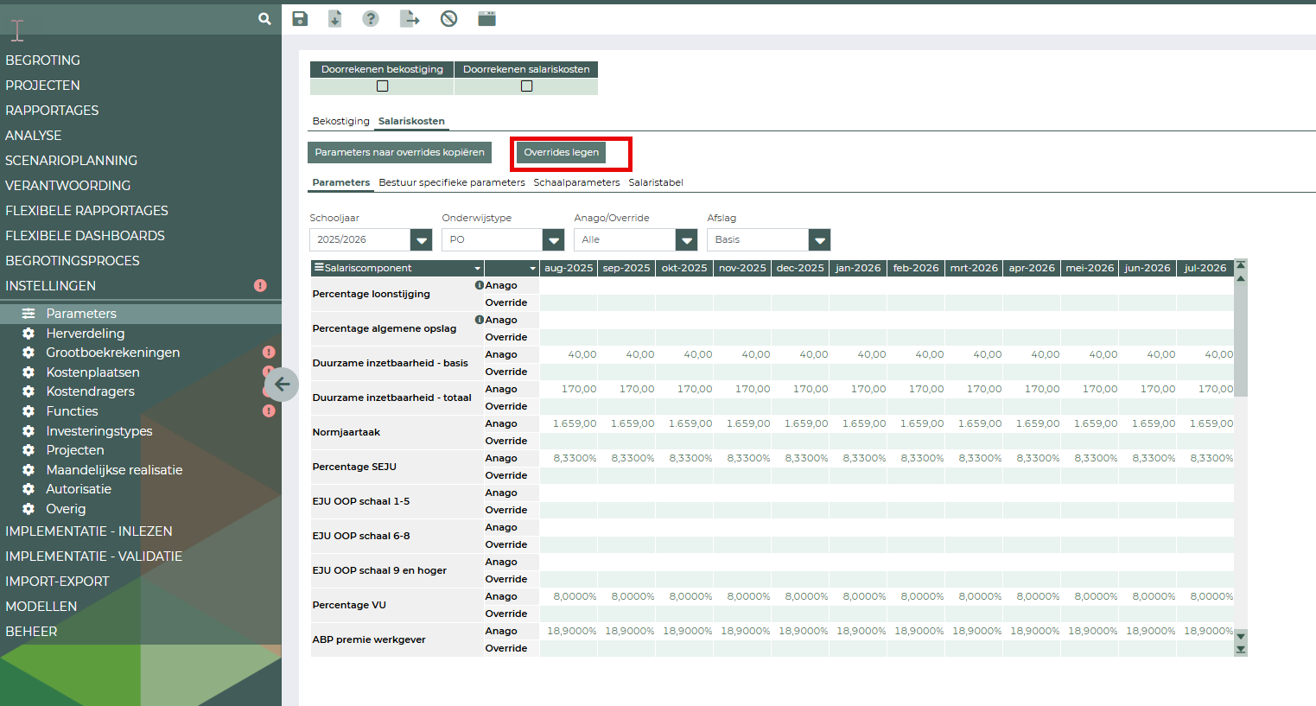Screen dimensions: 1316x706
Task: Click the sidebar search magnifier icon
Action: coord(264,18)
